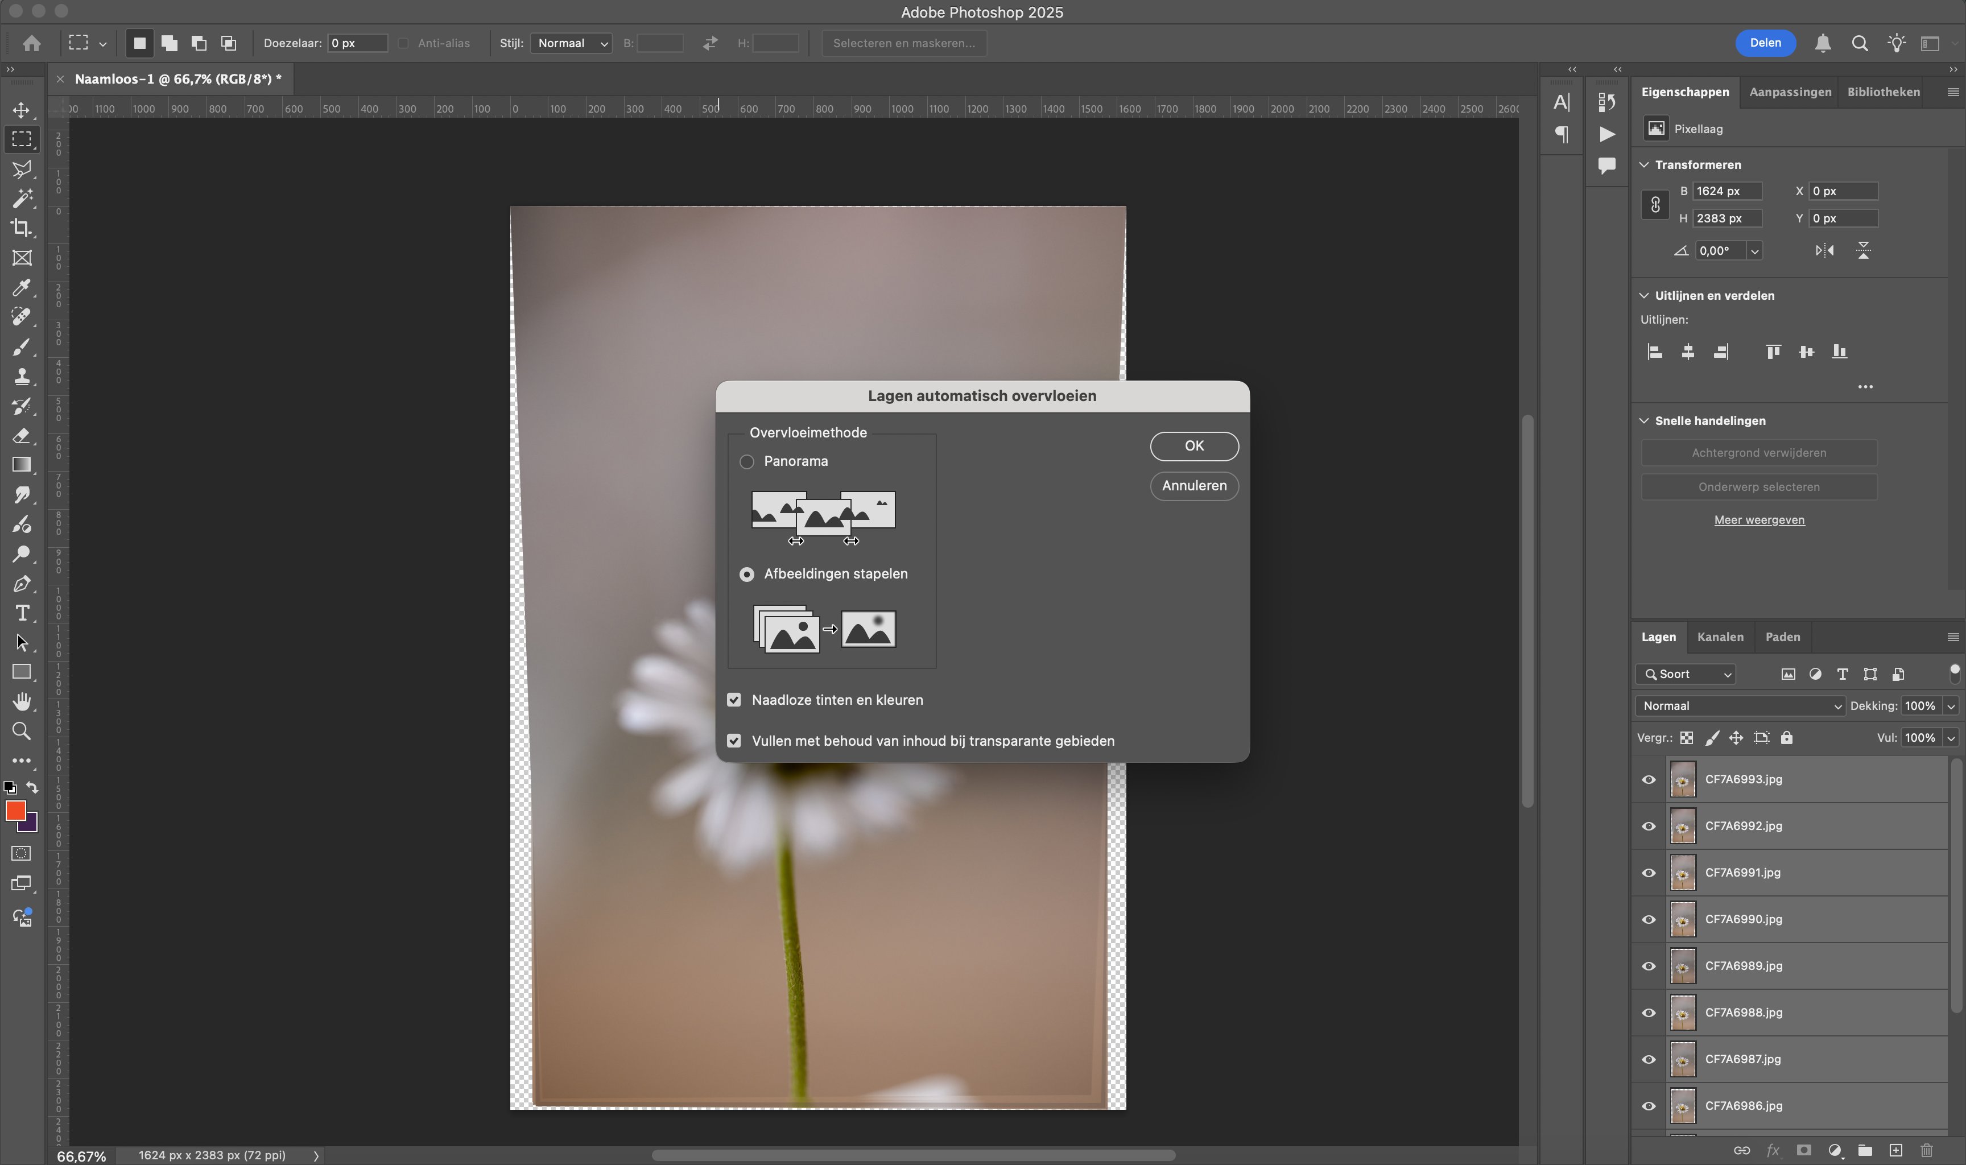The width and height of the screenshot is (1966, 1165).
Task: Select the Eyedropper tool
Action: coord(21,287)
